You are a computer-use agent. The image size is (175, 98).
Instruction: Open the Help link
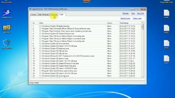click(133, 13)
